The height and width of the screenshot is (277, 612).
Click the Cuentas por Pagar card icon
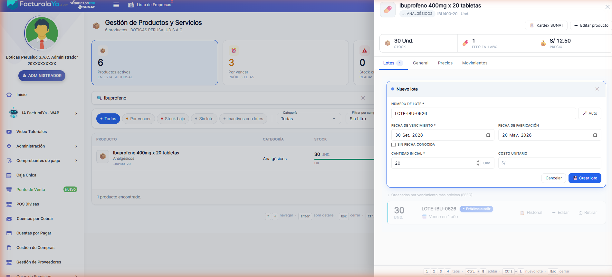pos(9,233)
